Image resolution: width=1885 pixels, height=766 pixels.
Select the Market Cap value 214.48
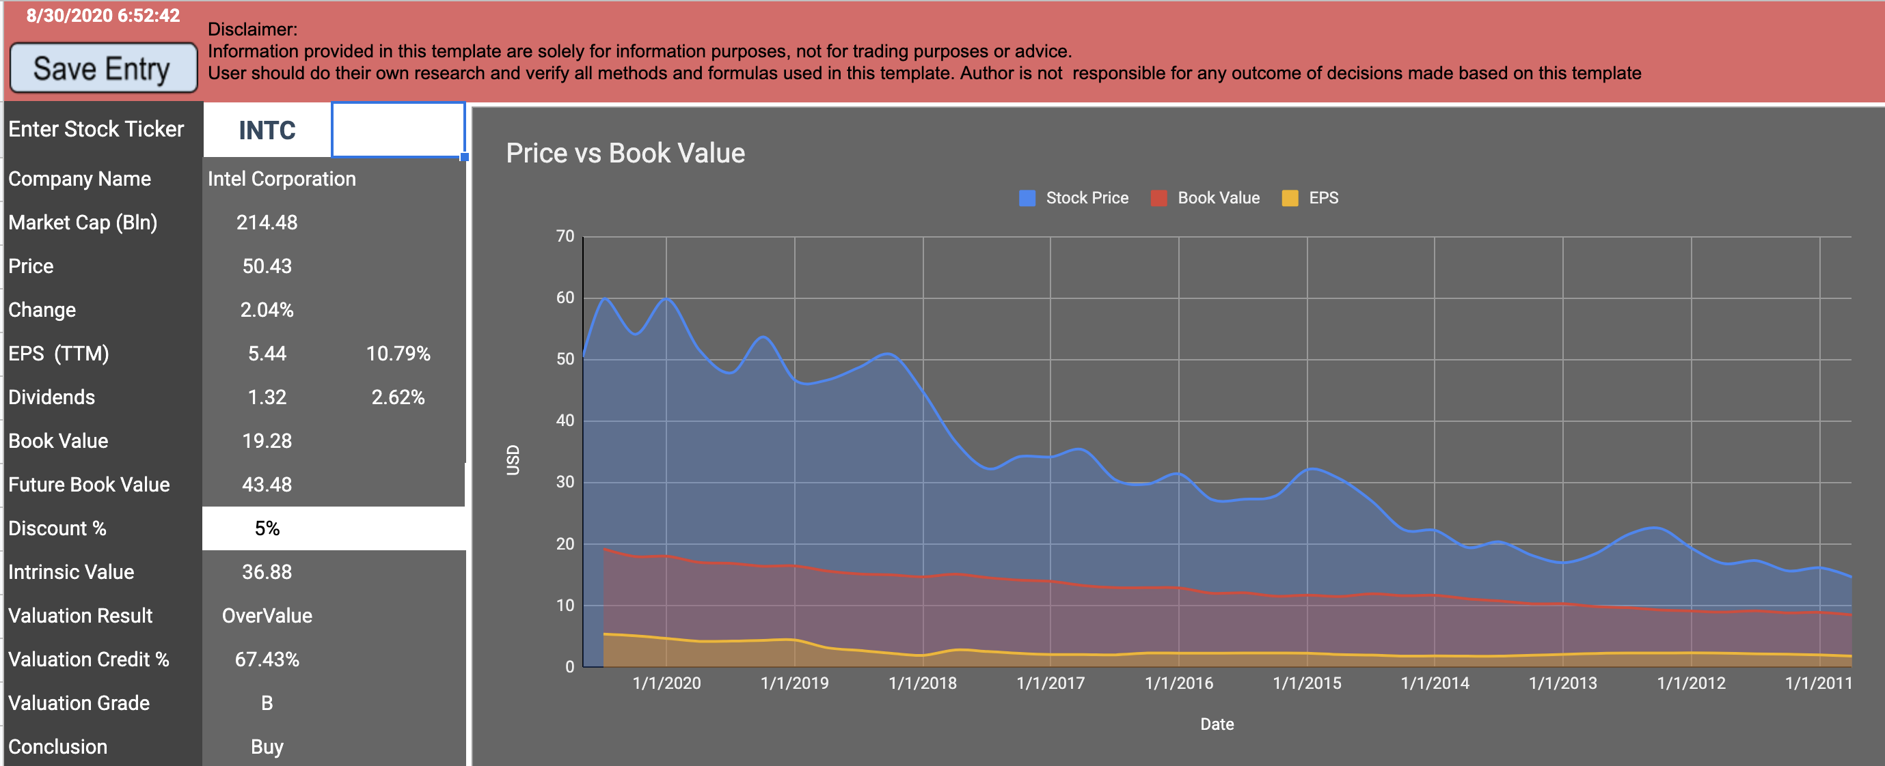point(267,222)
